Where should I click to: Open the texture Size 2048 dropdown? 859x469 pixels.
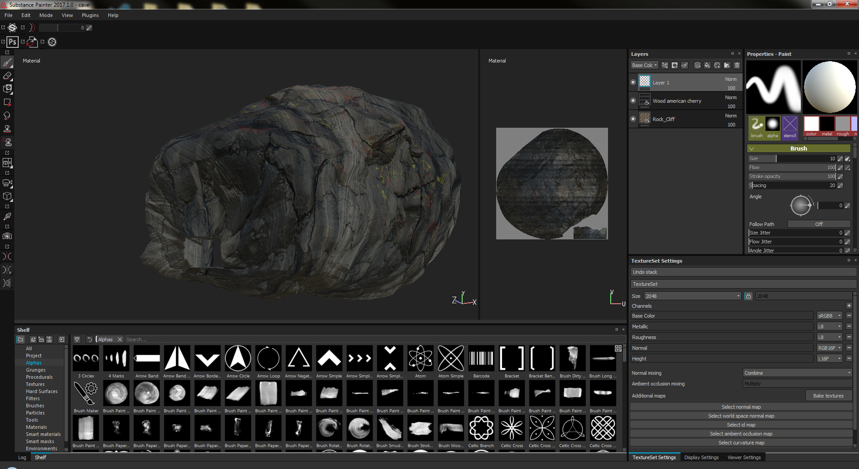click(693, 296)
